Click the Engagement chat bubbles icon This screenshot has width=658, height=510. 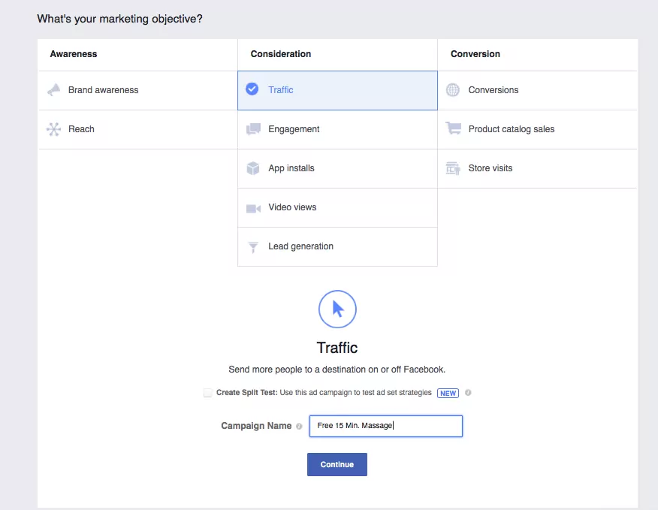[253, 129]
